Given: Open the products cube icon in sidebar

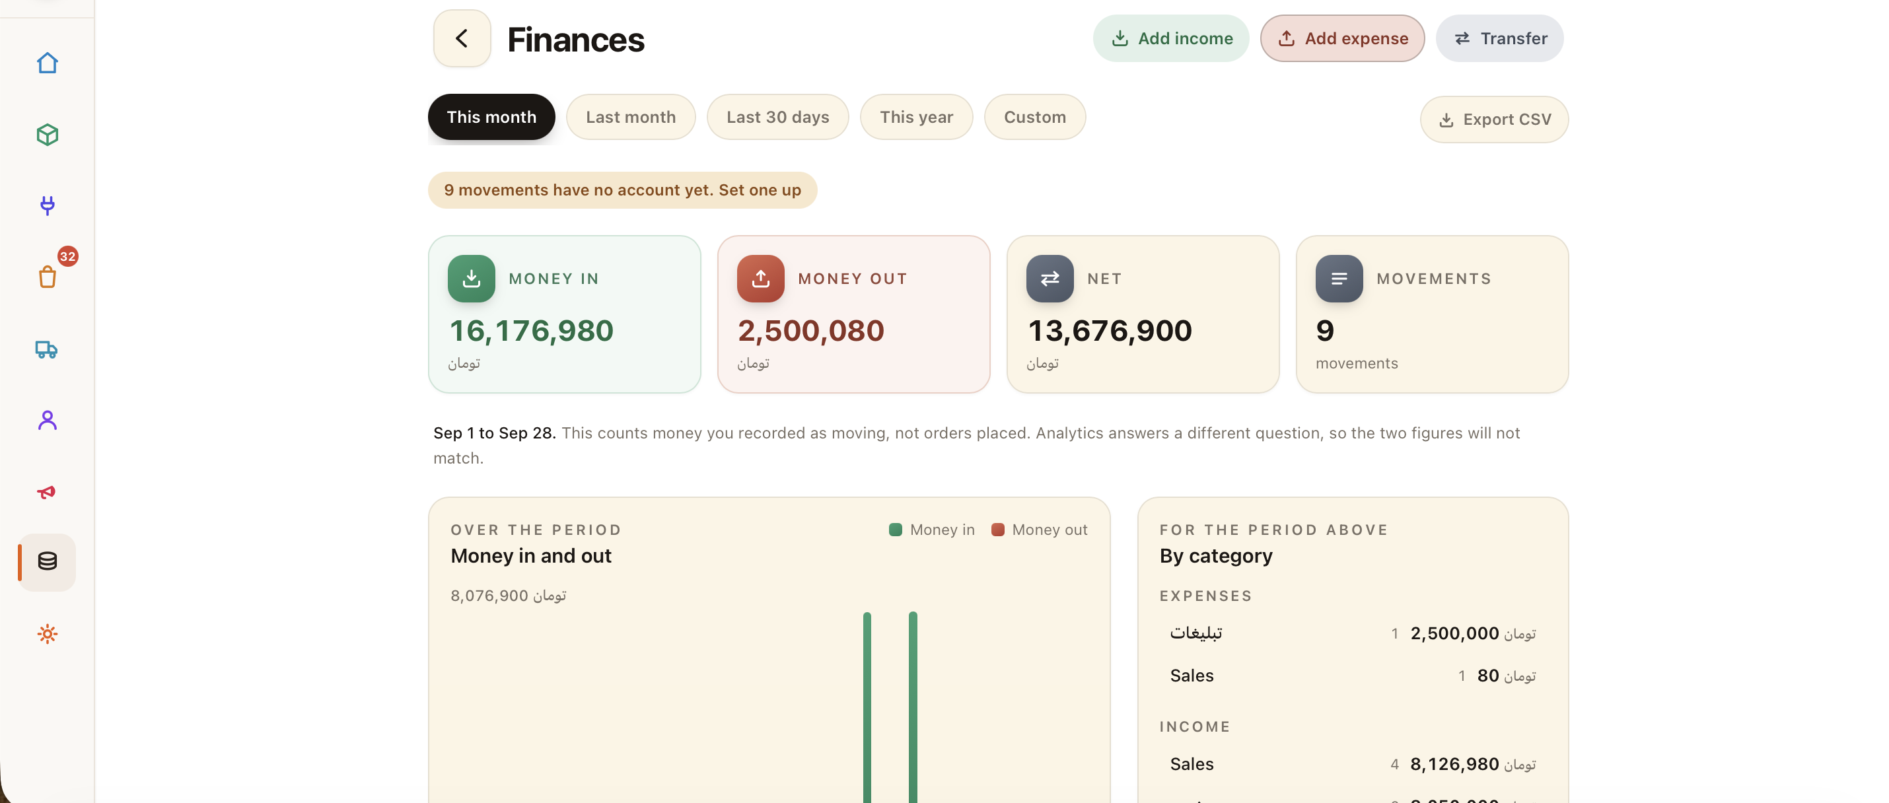Looking at the screenshot, I should click(x=47, y=134).
